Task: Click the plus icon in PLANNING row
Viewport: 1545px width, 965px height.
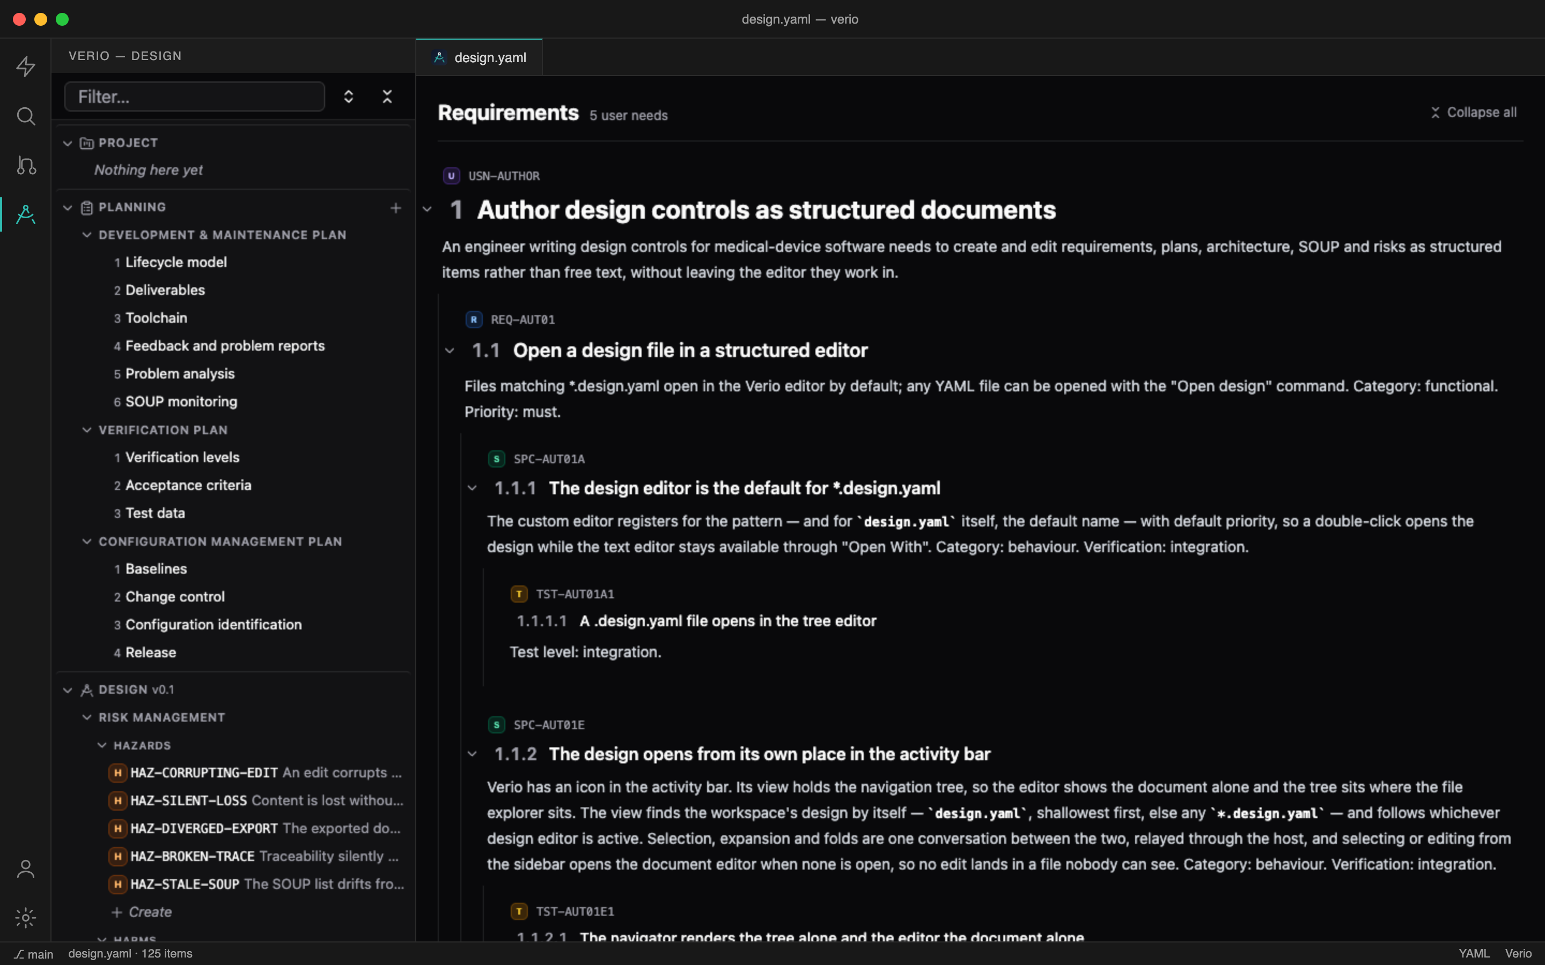Action: pos(396,208)
